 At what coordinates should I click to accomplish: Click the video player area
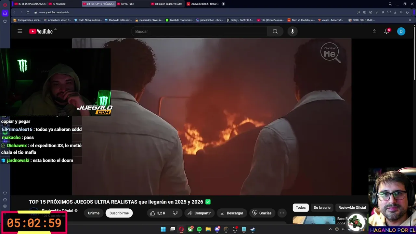coord(212,117)
